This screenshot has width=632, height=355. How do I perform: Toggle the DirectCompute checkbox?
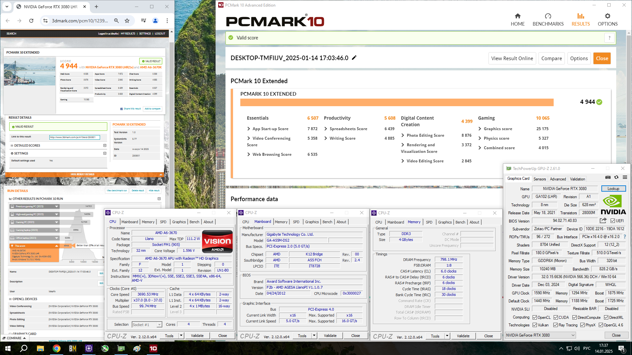[574, 318]
